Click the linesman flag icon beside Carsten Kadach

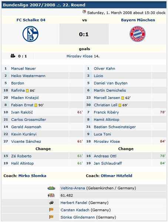[51, 210]
